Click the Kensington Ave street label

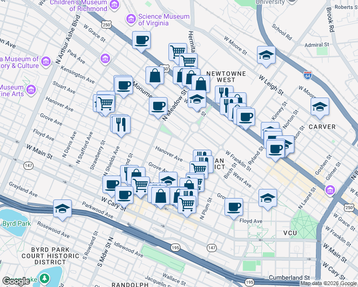click(x=78, y=75)
